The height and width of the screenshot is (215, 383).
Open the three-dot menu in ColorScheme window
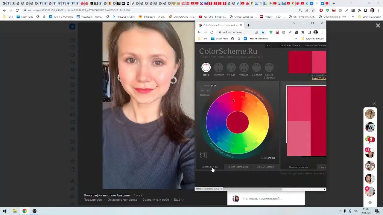point(322,32)
